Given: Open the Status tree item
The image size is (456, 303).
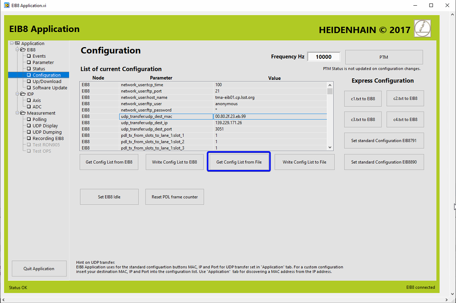Looking at the screenshot, I should point(39,69).
